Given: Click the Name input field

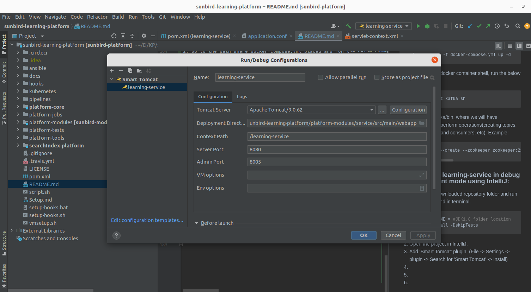Looking at the screenshot, I should point(260,77).
